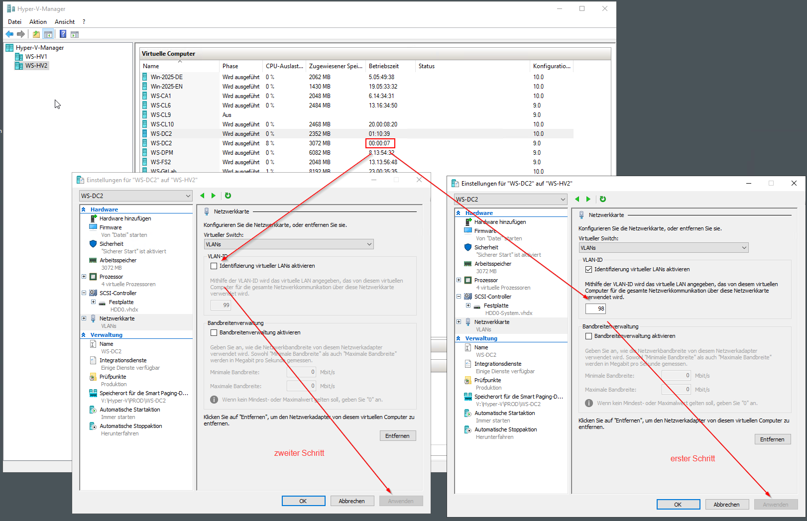Go to next VM in right settings dialog
This screenshot has width=807, height=521.
click(x=588, y=199)
